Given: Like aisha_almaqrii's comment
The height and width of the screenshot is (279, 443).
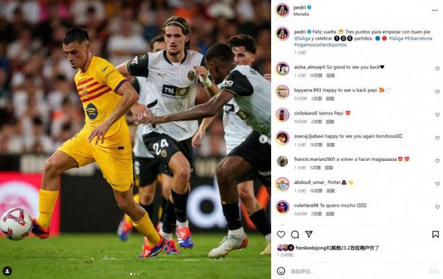Looking at the screenshot, I should [438, 68].
